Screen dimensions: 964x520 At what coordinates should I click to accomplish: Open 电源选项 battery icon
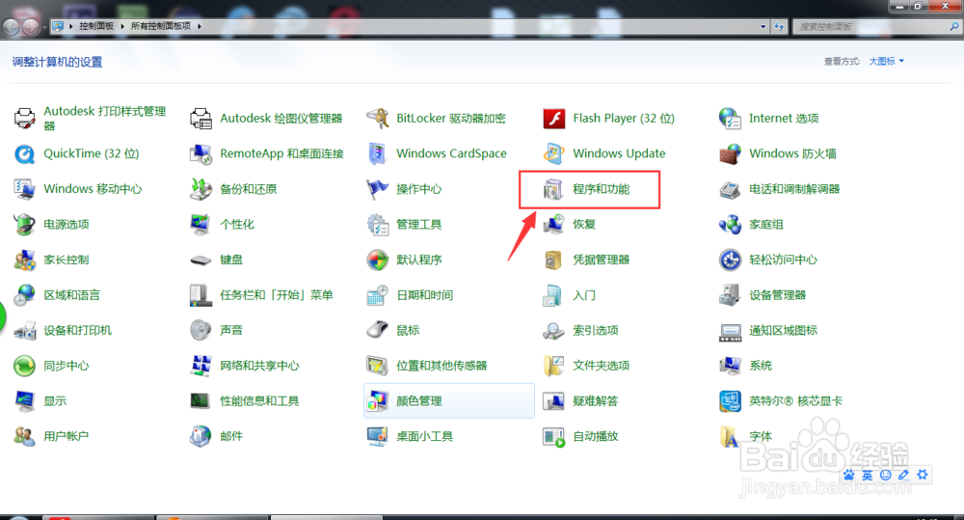[x=25, y=225]
